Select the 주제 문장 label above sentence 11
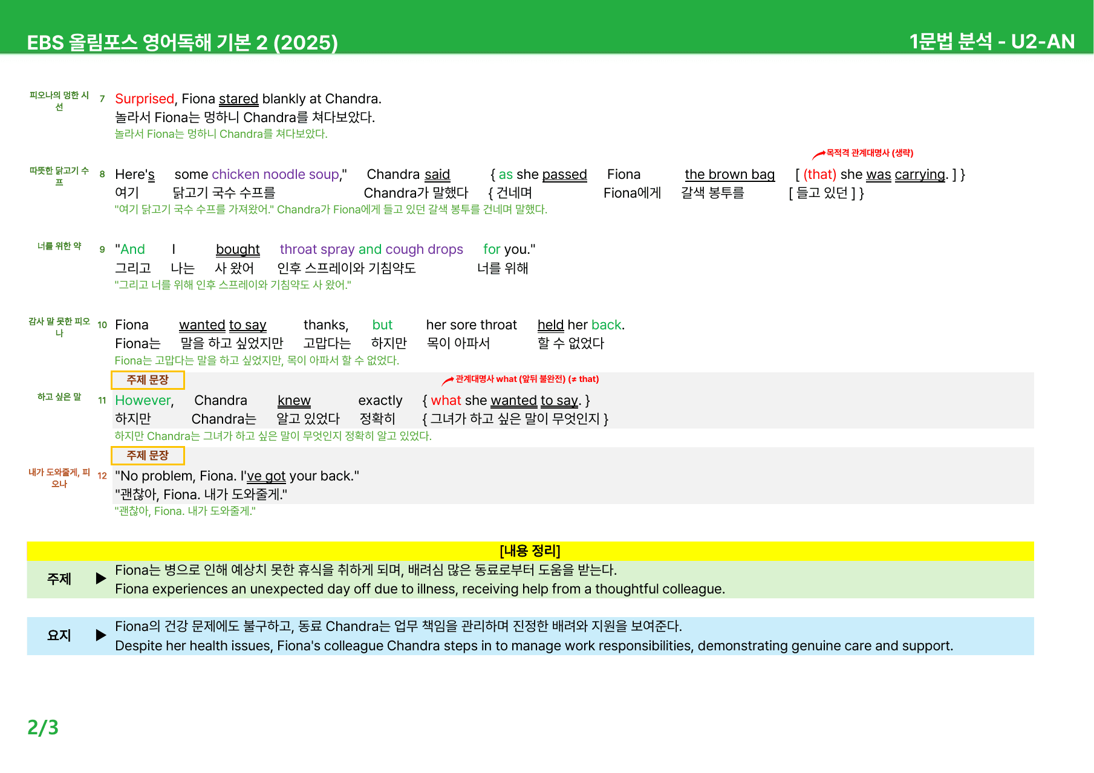Viewport: 1094px width, 773px height. tap(148, 380)
